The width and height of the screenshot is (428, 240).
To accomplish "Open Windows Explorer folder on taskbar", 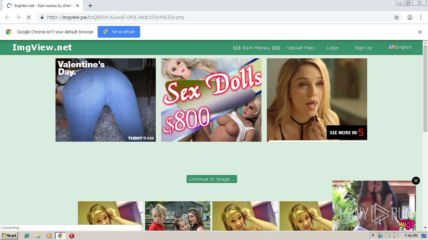I will (38, 236).
